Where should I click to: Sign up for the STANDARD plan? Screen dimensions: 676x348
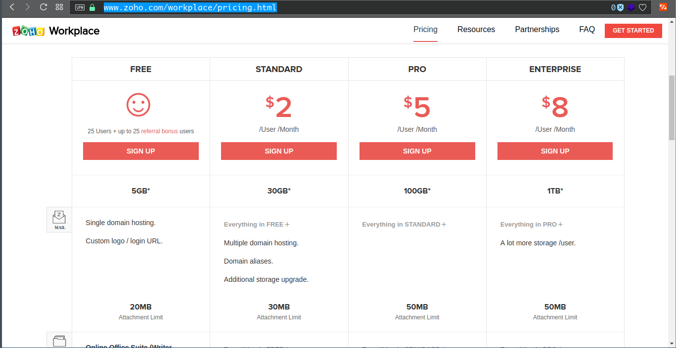pos(279,151)
